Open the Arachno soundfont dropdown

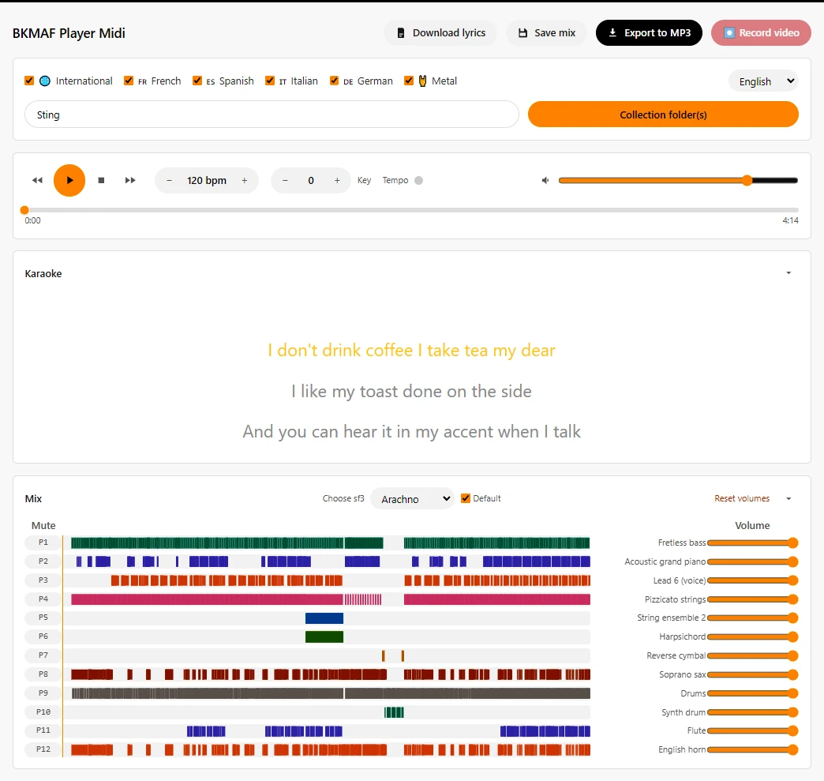click(413, 498)
